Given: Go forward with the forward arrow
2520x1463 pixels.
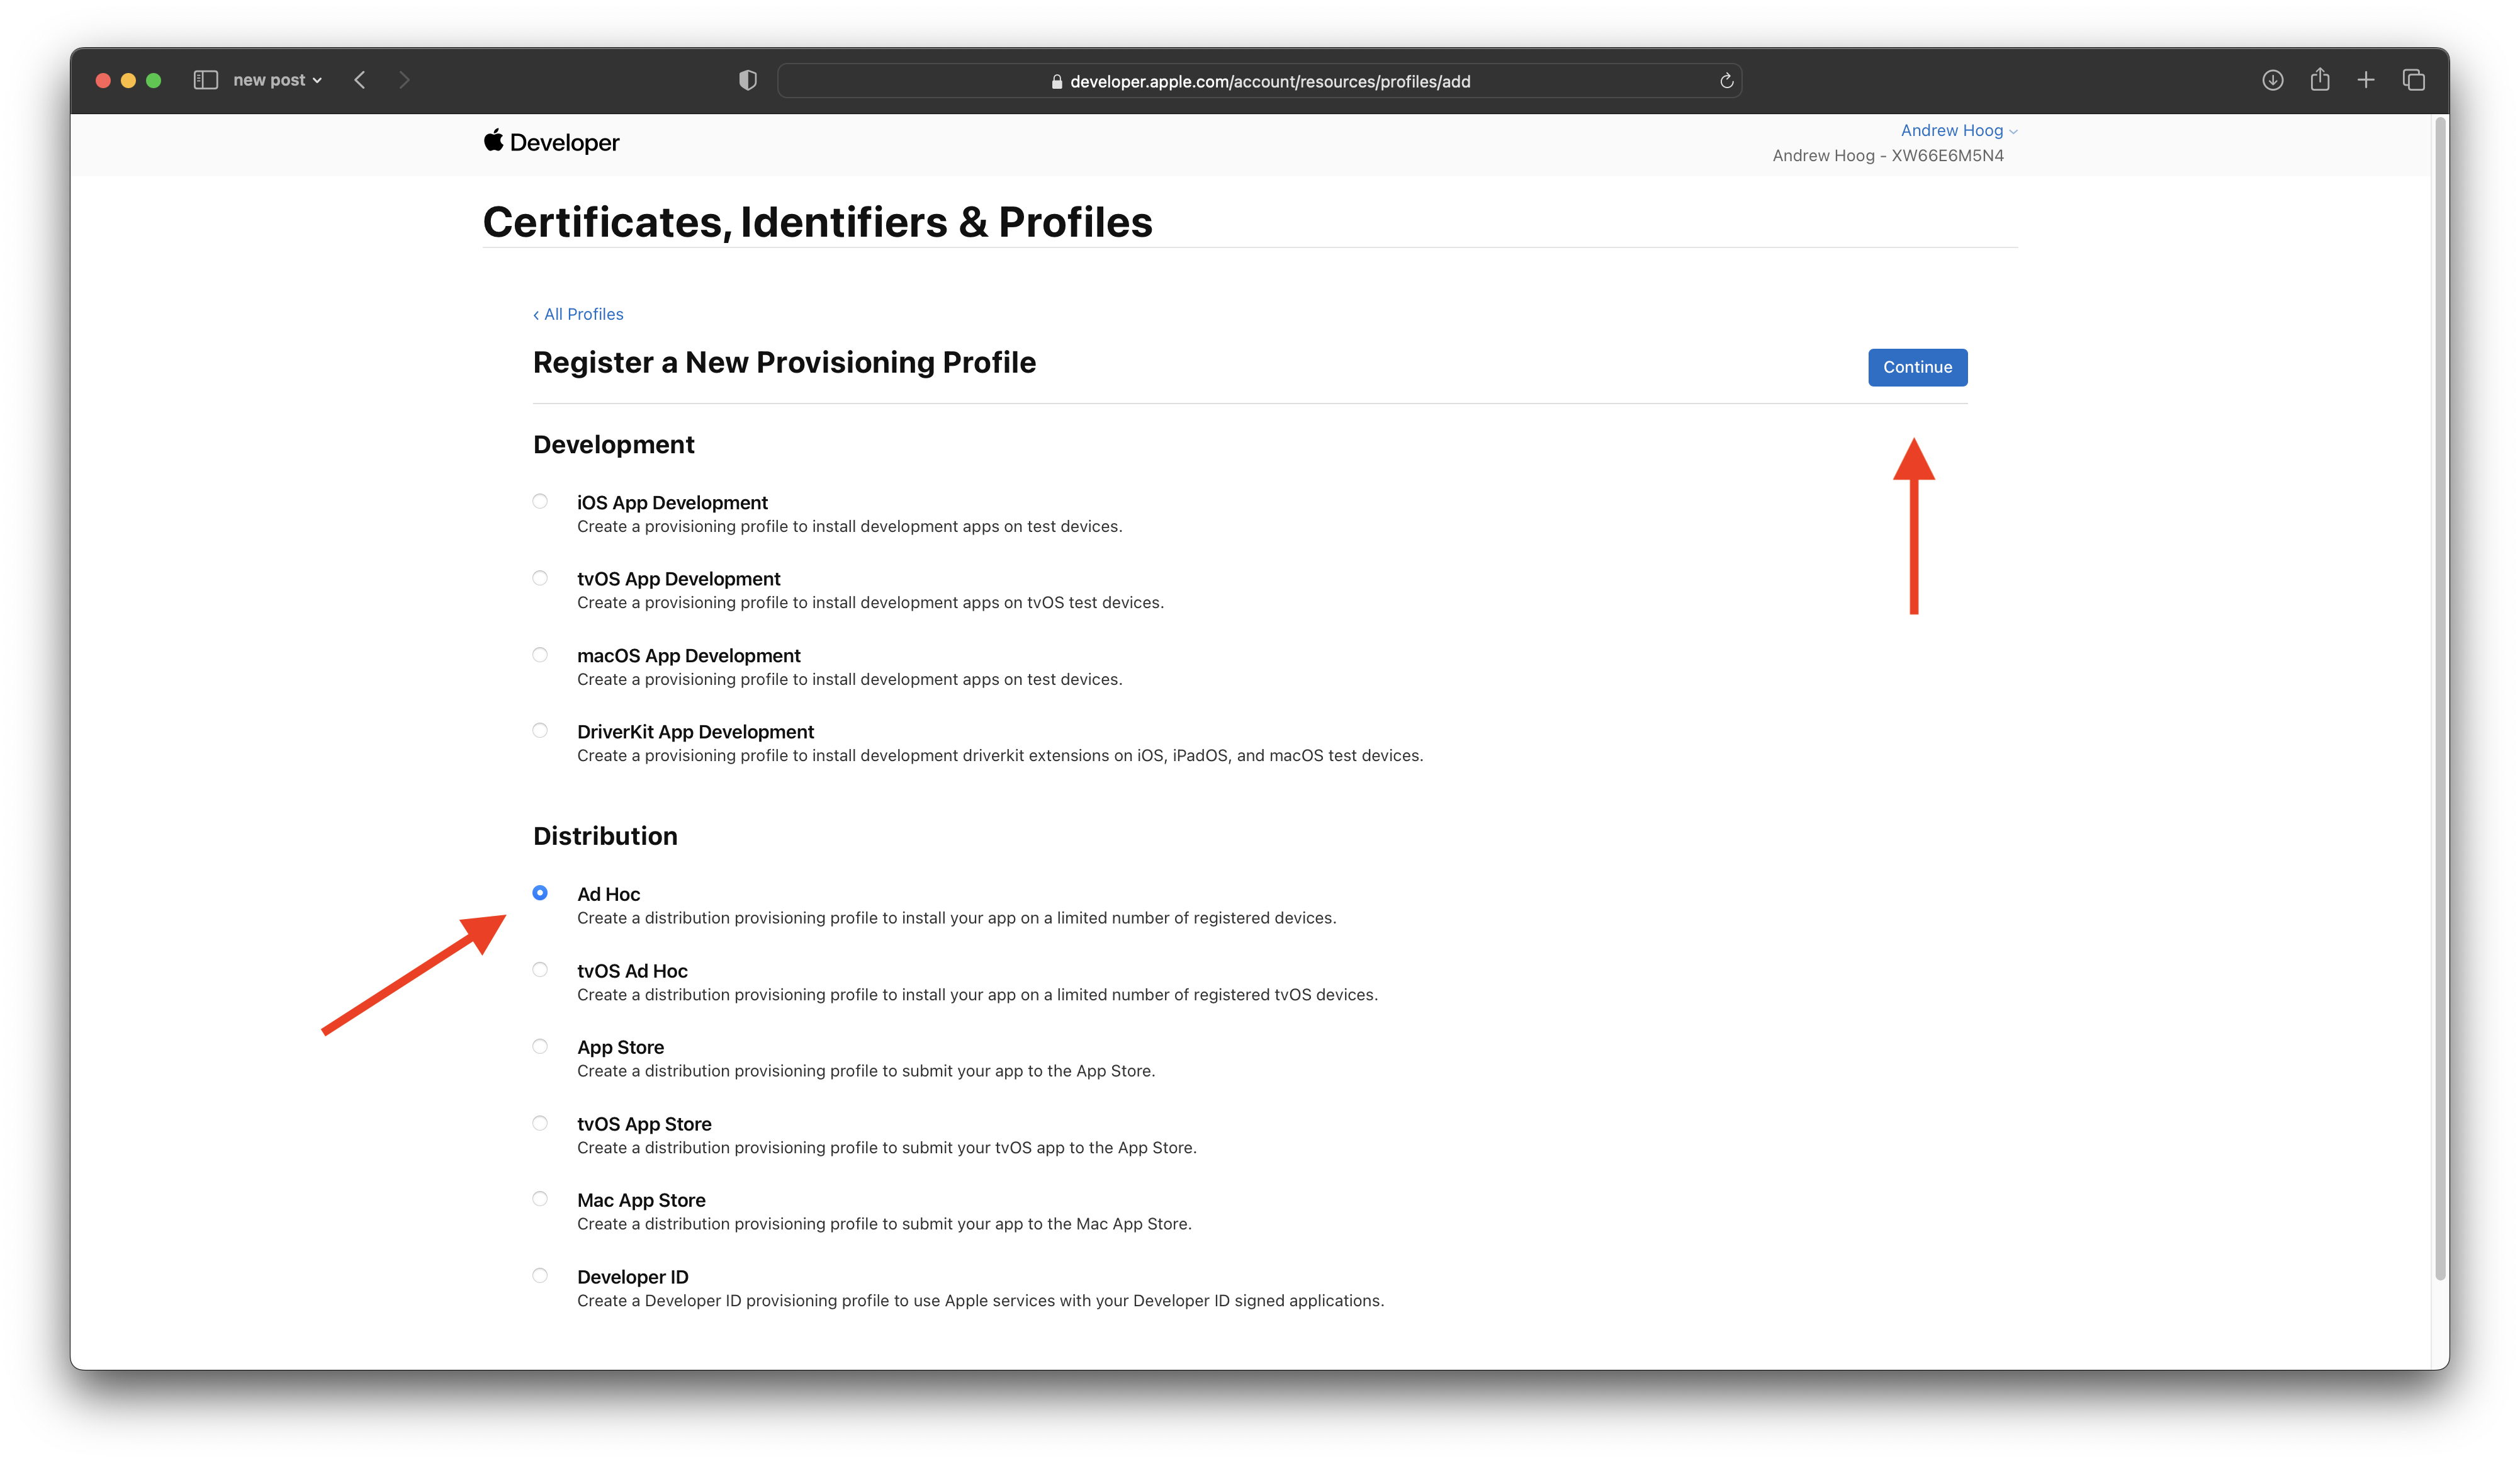Looking at the screenshot, I should (404, 80).
